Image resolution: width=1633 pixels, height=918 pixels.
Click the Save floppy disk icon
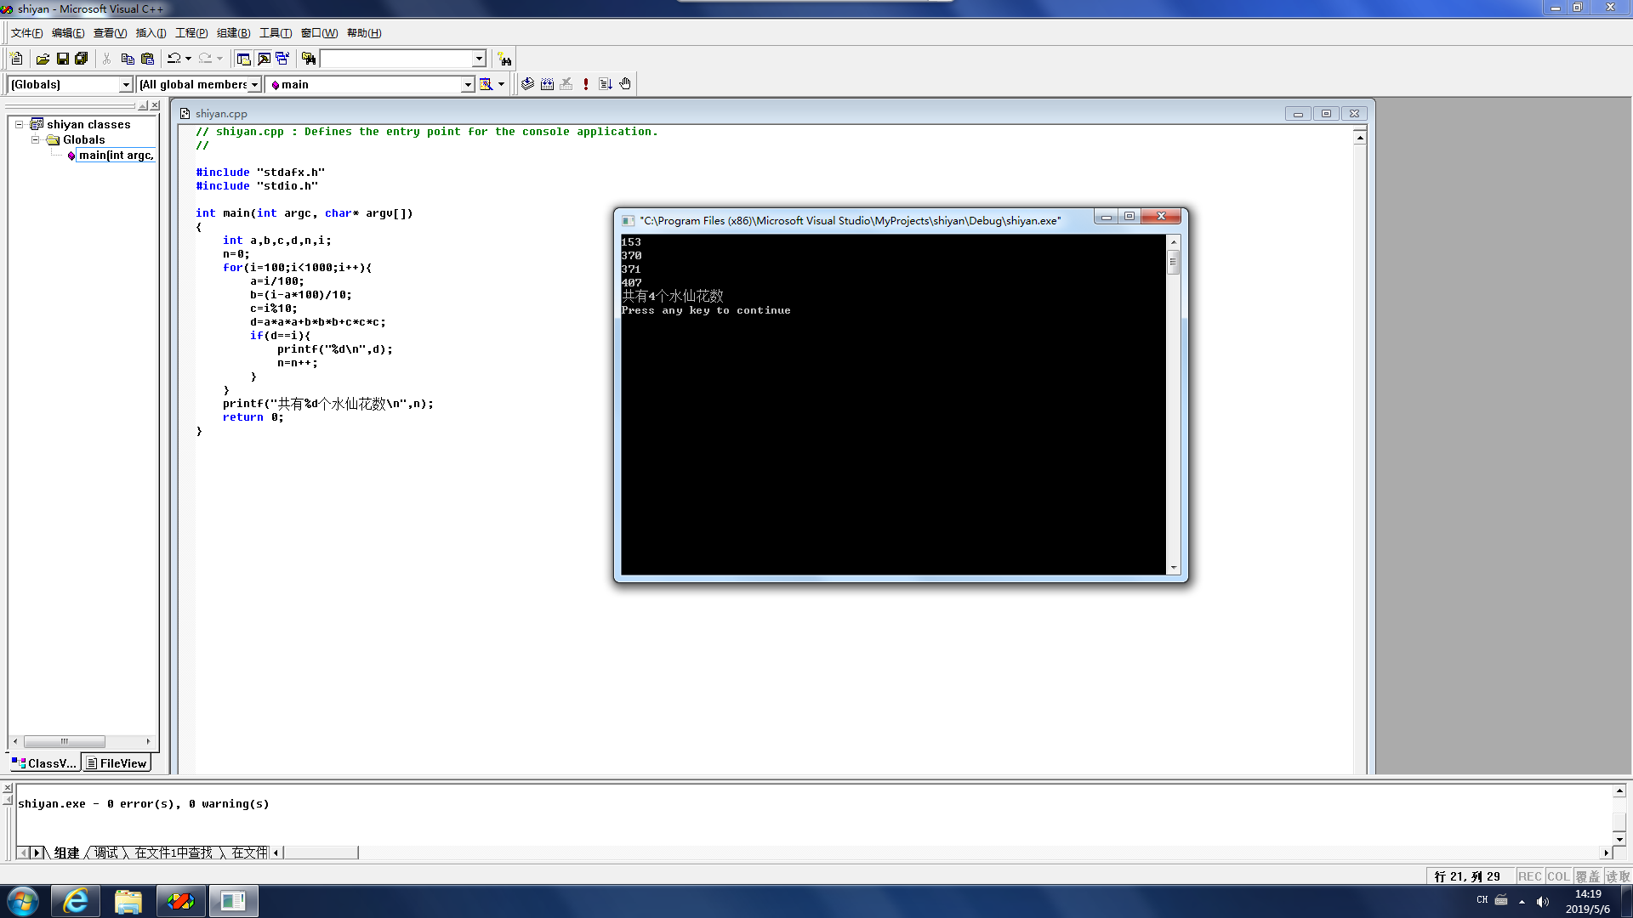[x=62, y=59]
